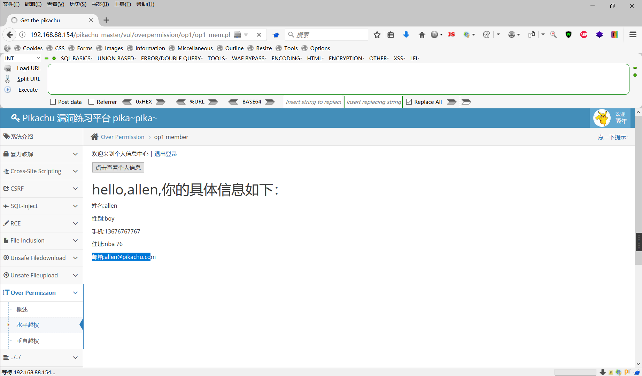Image resolution: width=642 pixels, height=376 pixels.
Task: Open the INT dropdown in HackBar
Action: 22,58
